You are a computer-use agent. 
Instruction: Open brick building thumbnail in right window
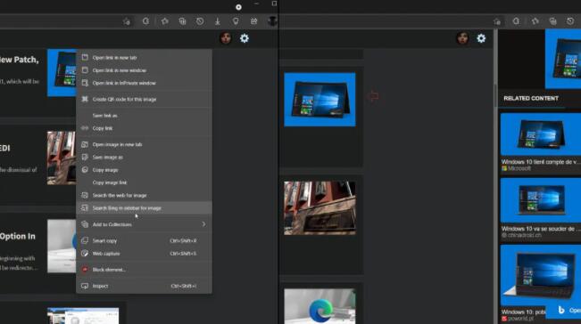pyautogui.click(x=320, y=208)
